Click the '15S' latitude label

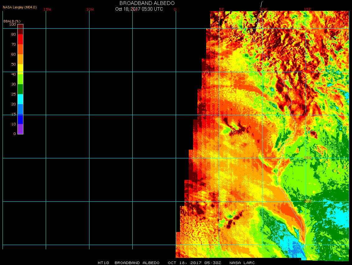pyautogui.click(x=308, y=158)
